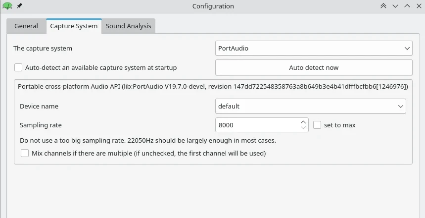Image resolution: width=425 pixels, height=218 pixels.
Task: Switch to the General tab
Action: pyautogui.click(x=26, y=26)
